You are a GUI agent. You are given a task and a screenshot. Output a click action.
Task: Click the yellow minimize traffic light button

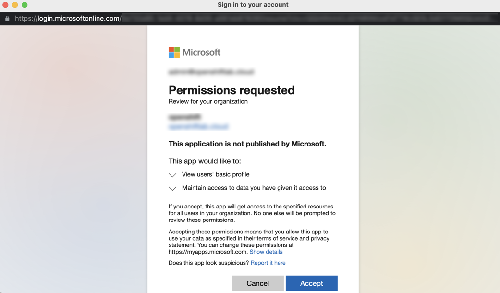click(16, 5)
